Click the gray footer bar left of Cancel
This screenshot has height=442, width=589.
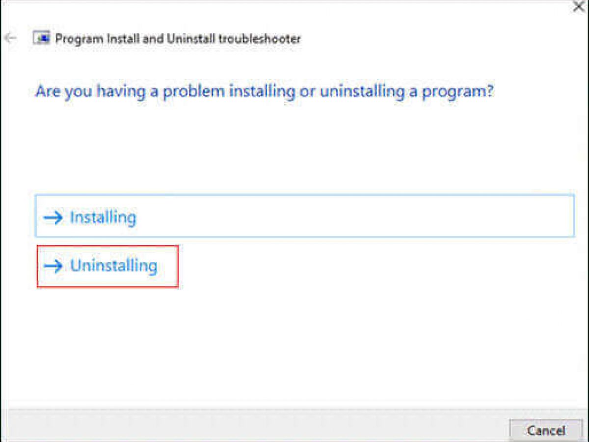(255, 426)
